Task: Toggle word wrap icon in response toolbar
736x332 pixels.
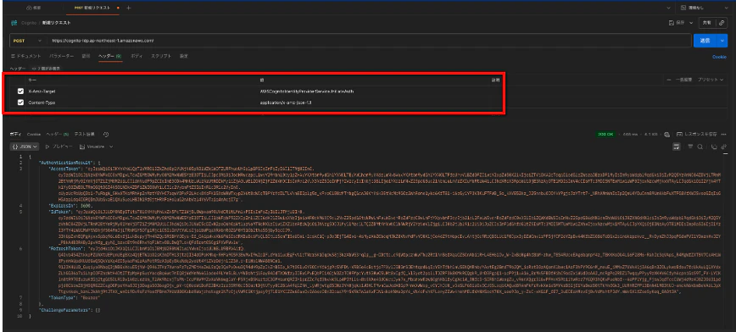Action: coord(677,147)
